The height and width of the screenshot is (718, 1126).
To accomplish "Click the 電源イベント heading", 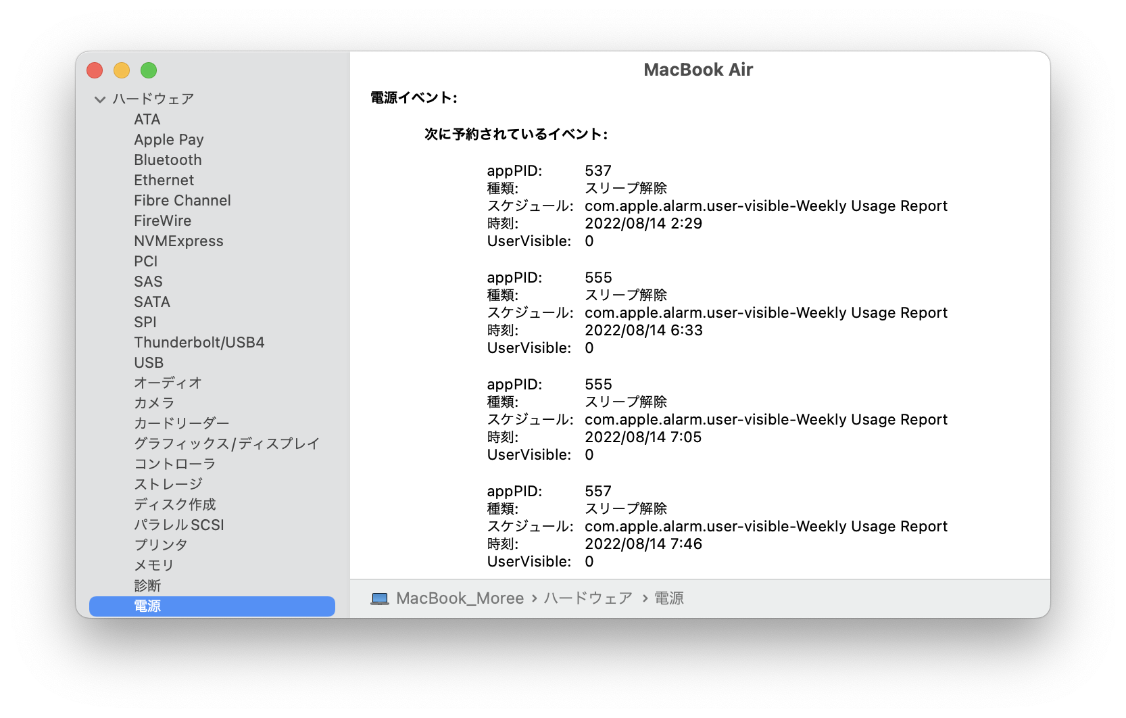I will coord(414,98).
